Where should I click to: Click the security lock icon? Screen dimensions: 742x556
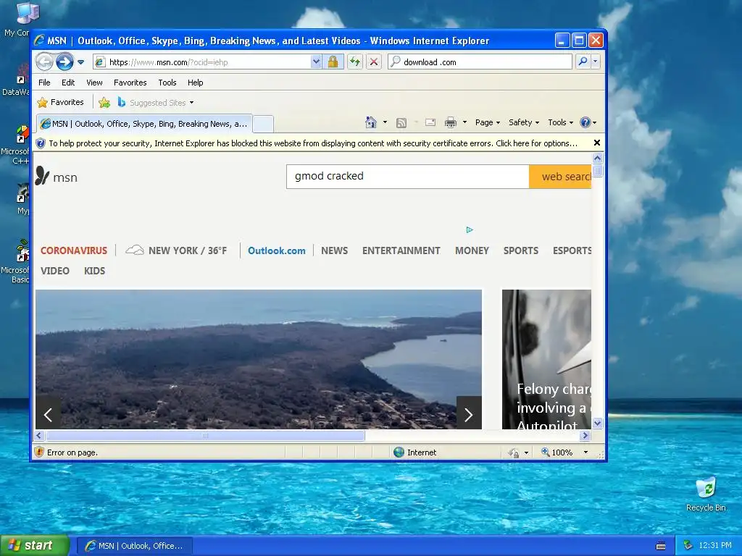coord(333,62)
